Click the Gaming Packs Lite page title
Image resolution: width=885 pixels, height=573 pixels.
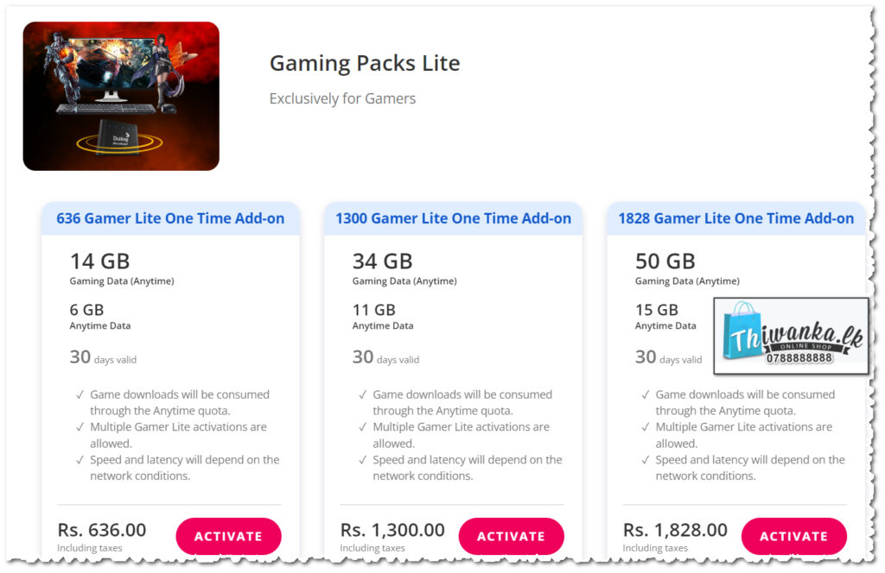364,63
